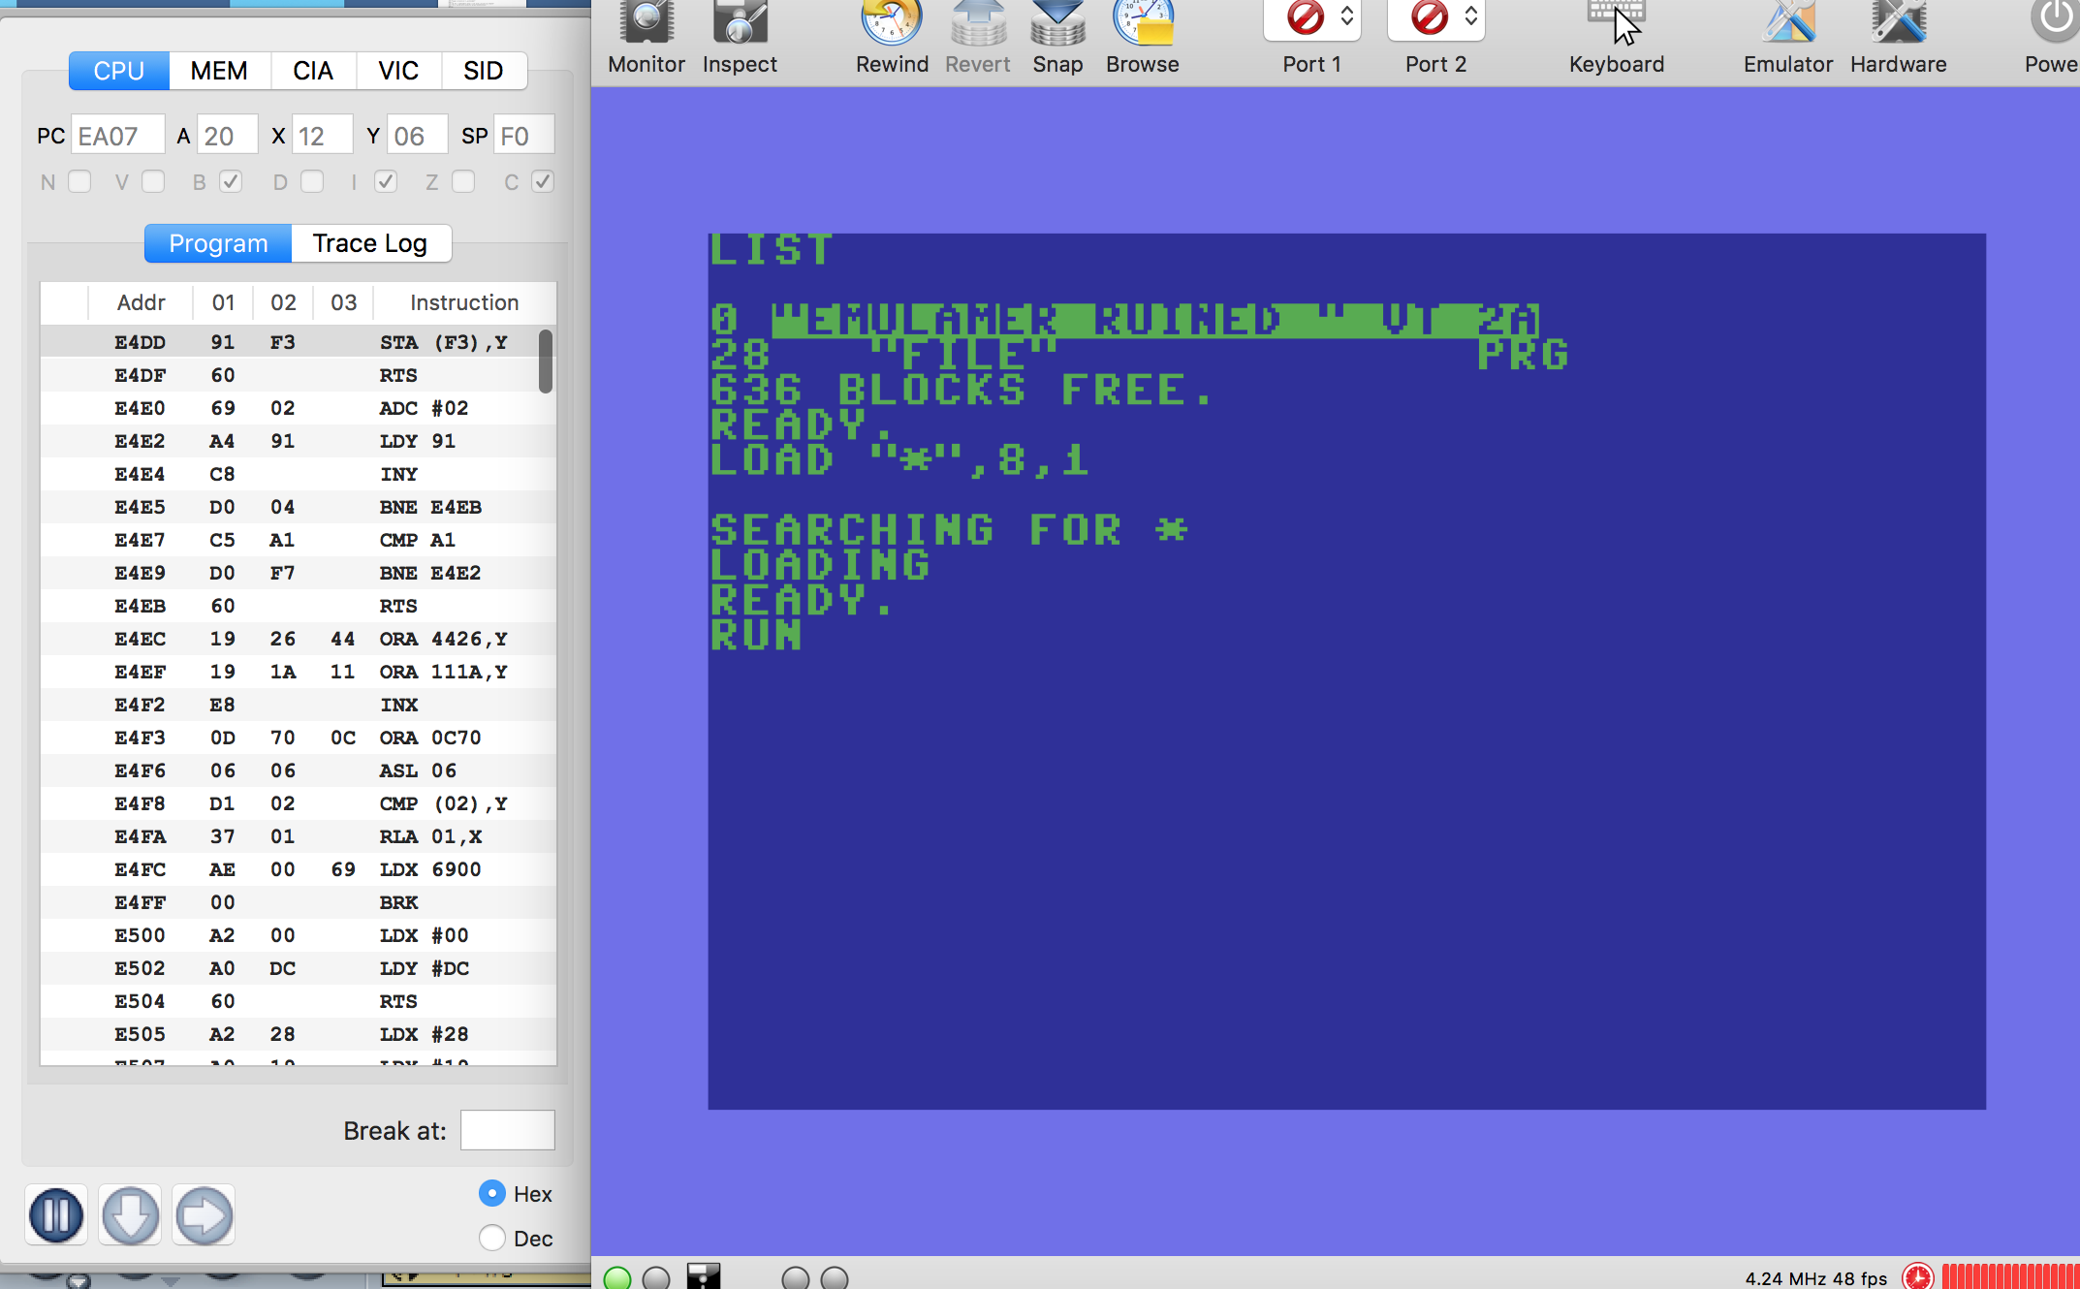Click the red CPU load meter bar
The width and height of the screenshot is (2080, 1289).
tap(2010, 1276)
